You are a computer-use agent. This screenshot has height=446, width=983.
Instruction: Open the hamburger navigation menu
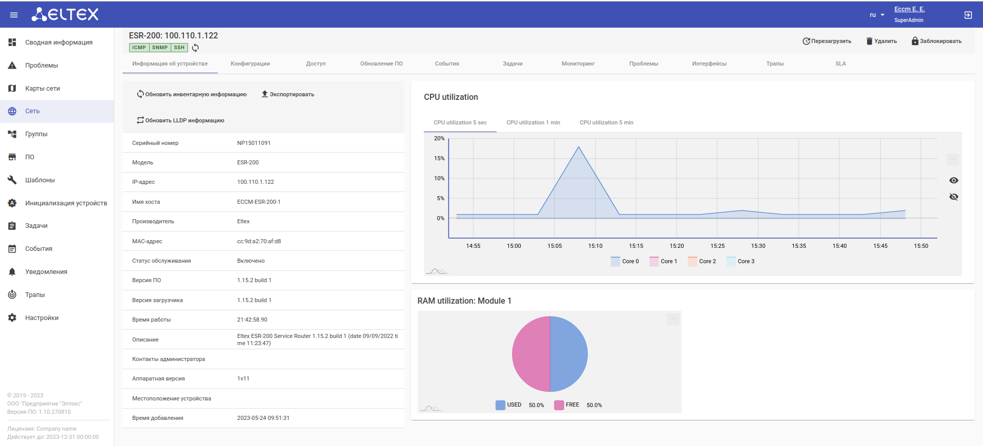[x=14, y=15]
